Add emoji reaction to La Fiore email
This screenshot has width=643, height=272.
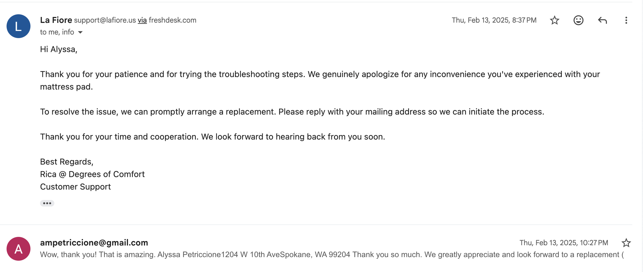point(578,20)
